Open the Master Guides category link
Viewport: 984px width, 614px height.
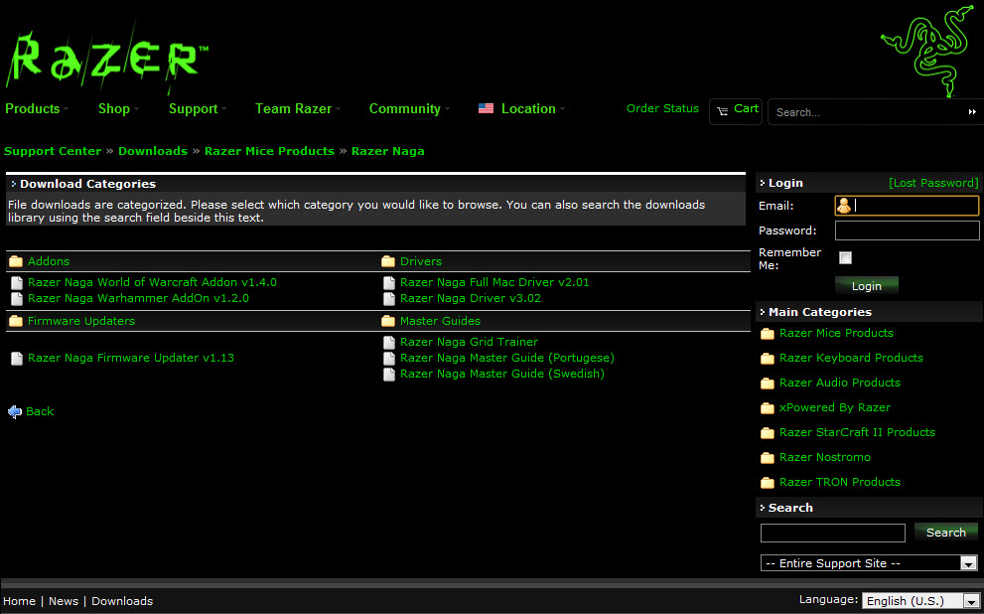[x=441, y=321]
